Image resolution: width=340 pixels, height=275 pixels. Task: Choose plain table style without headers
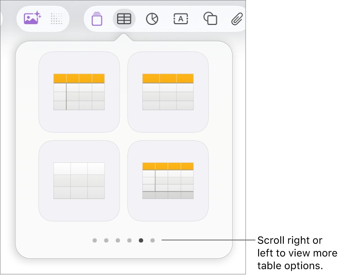[x=79, y=181]
